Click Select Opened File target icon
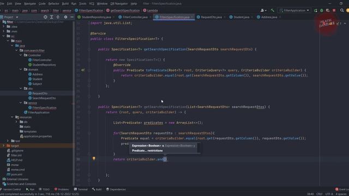Screen dimensions: 349x196 pos(45,17)
